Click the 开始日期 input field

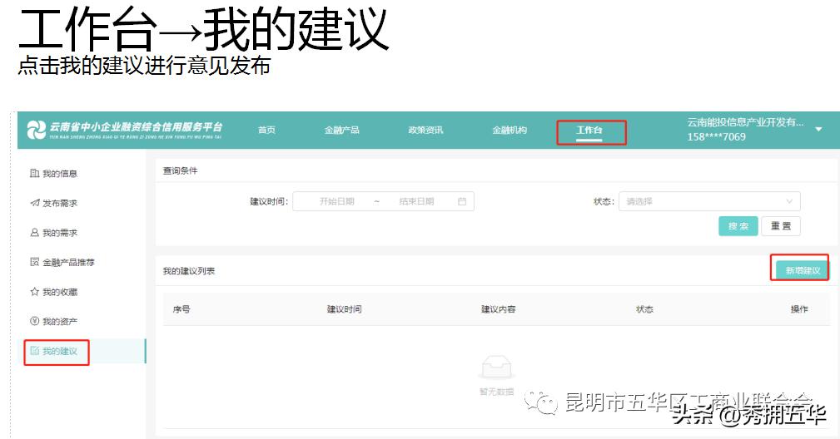tap(337, 201)
